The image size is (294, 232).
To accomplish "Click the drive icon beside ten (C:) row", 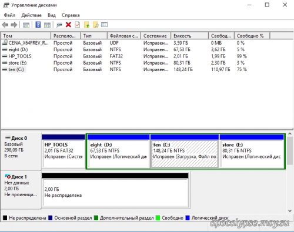I will click(x=5, y=69).
